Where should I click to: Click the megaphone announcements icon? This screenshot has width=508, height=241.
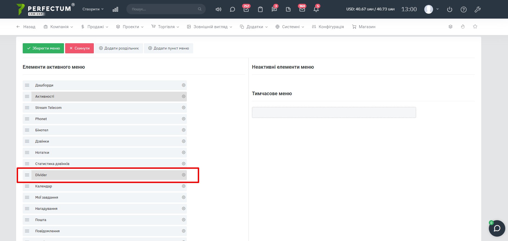(218, 9)
